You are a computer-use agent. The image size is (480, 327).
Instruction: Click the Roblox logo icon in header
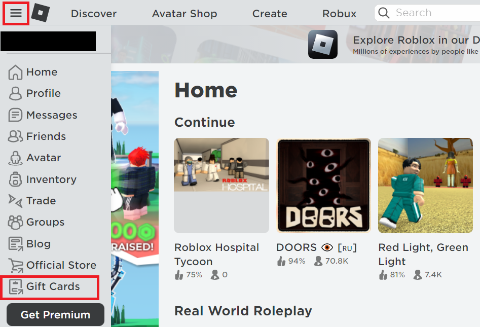(41, 13)
